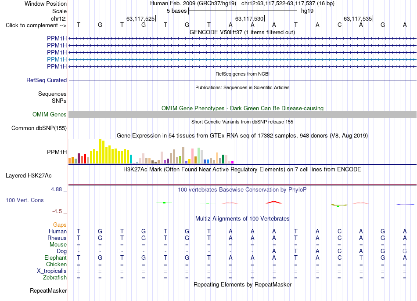Click the red PhyloP conservation peak
Viewport: 417px width, 301px height.
274,203
